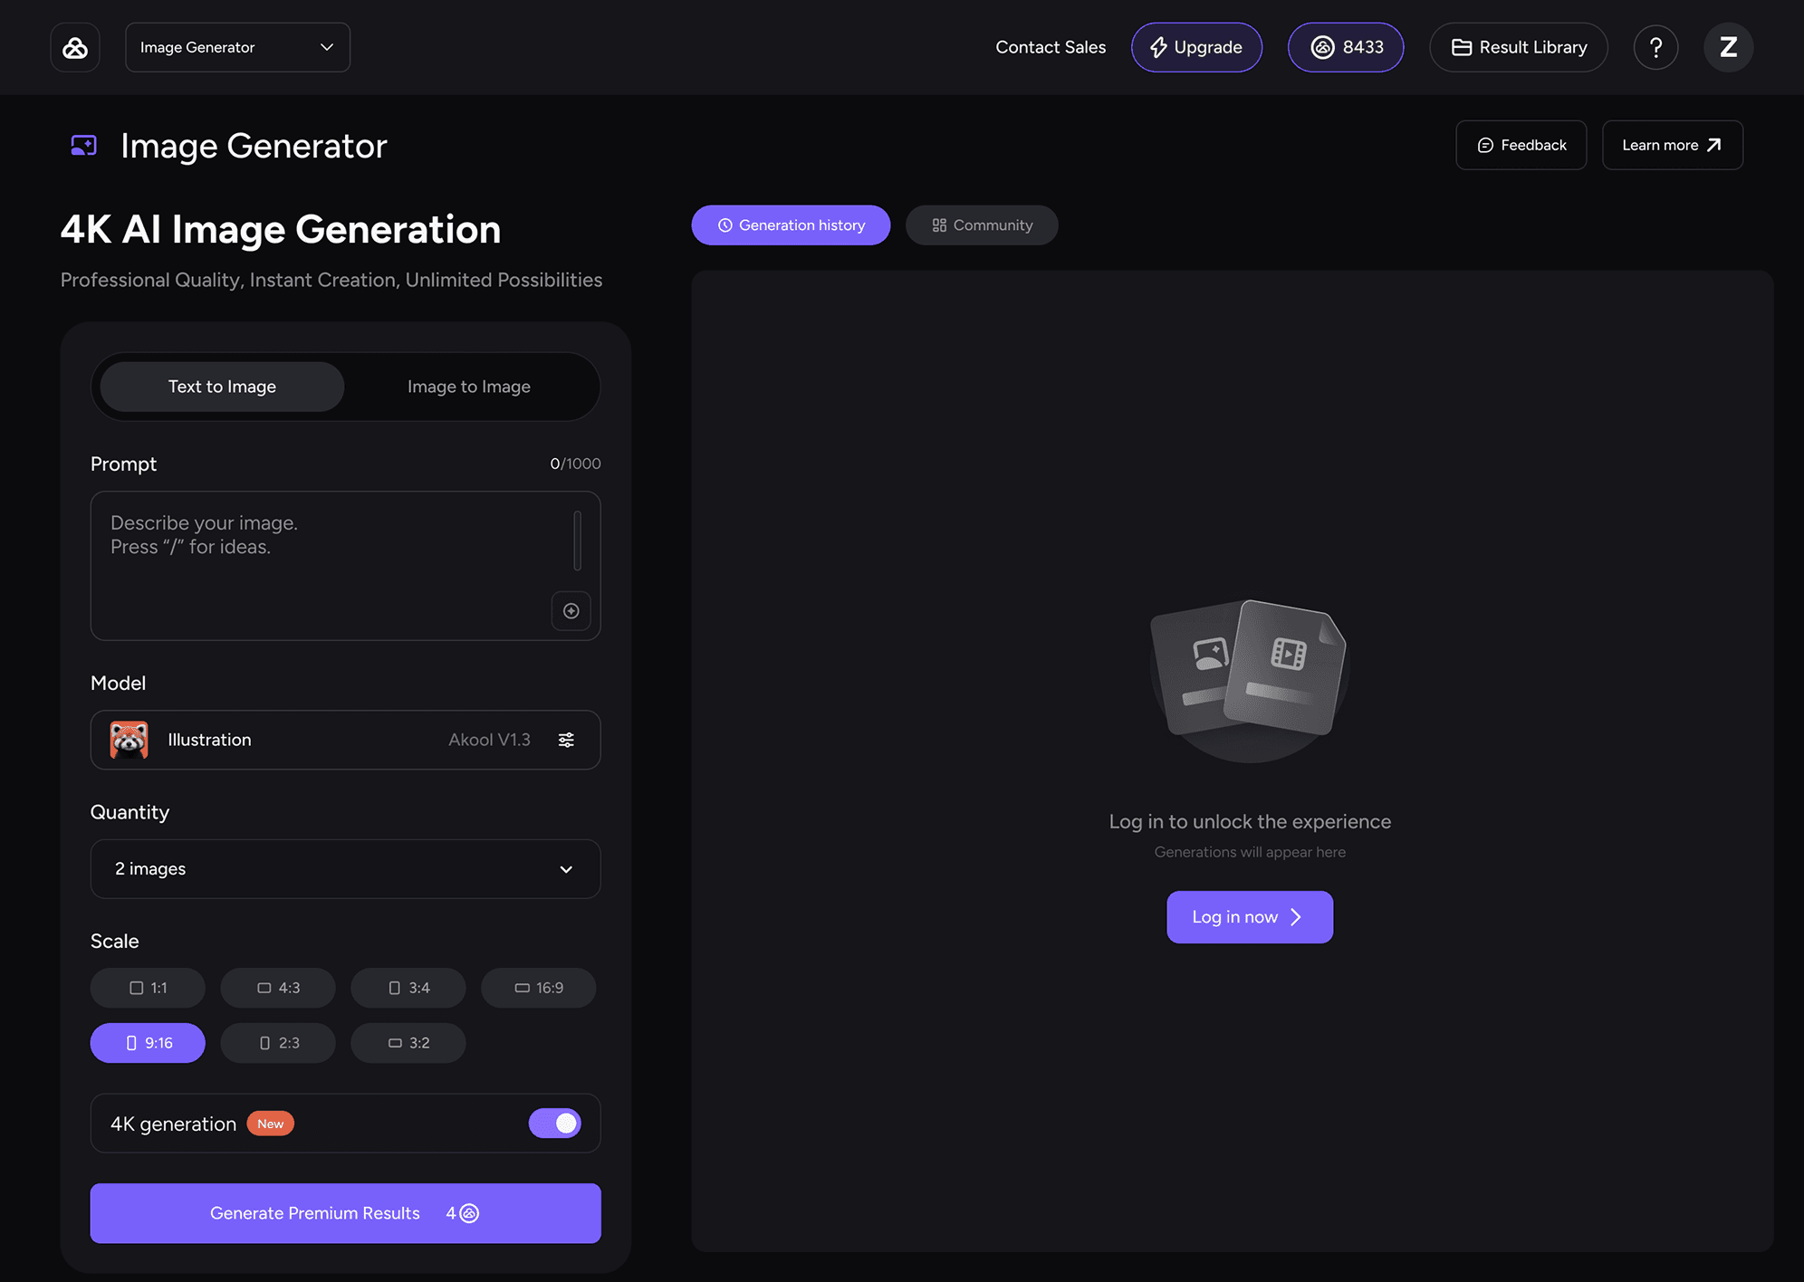Click the plus icon in the prompt box
This screenshot has width=1804, height=1282.
571,611
